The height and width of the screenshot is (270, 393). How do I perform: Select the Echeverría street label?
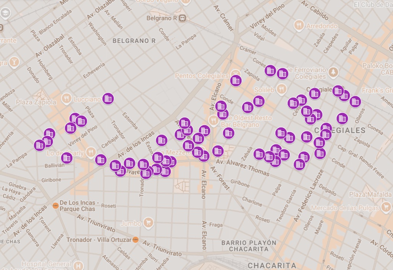point(94,70)
